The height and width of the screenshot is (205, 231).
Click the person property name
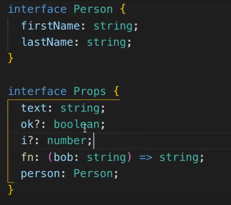41,174
